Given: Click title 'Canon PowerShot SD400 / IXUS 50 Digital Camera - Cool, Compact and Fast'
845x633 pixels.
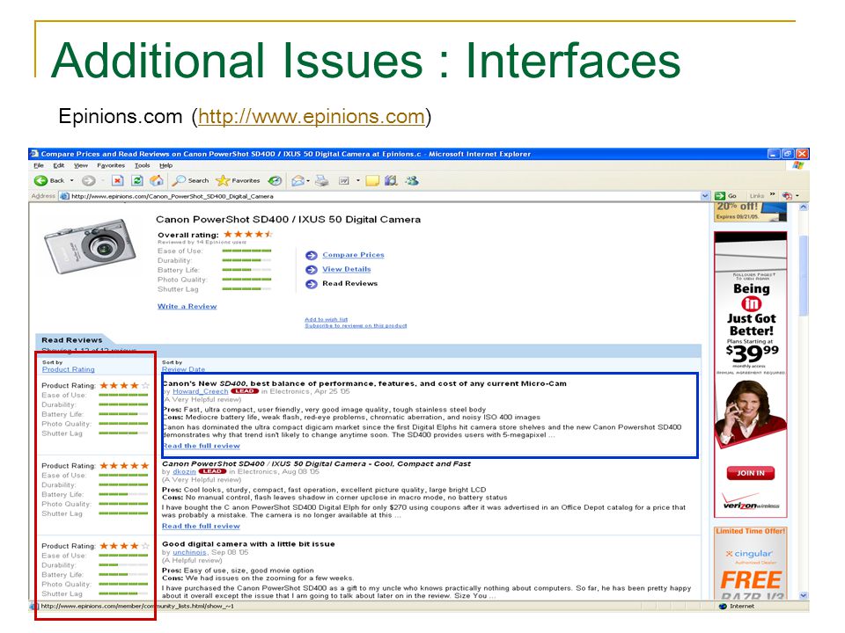Looking at the screenshot, I should click(x=316, y=464).
